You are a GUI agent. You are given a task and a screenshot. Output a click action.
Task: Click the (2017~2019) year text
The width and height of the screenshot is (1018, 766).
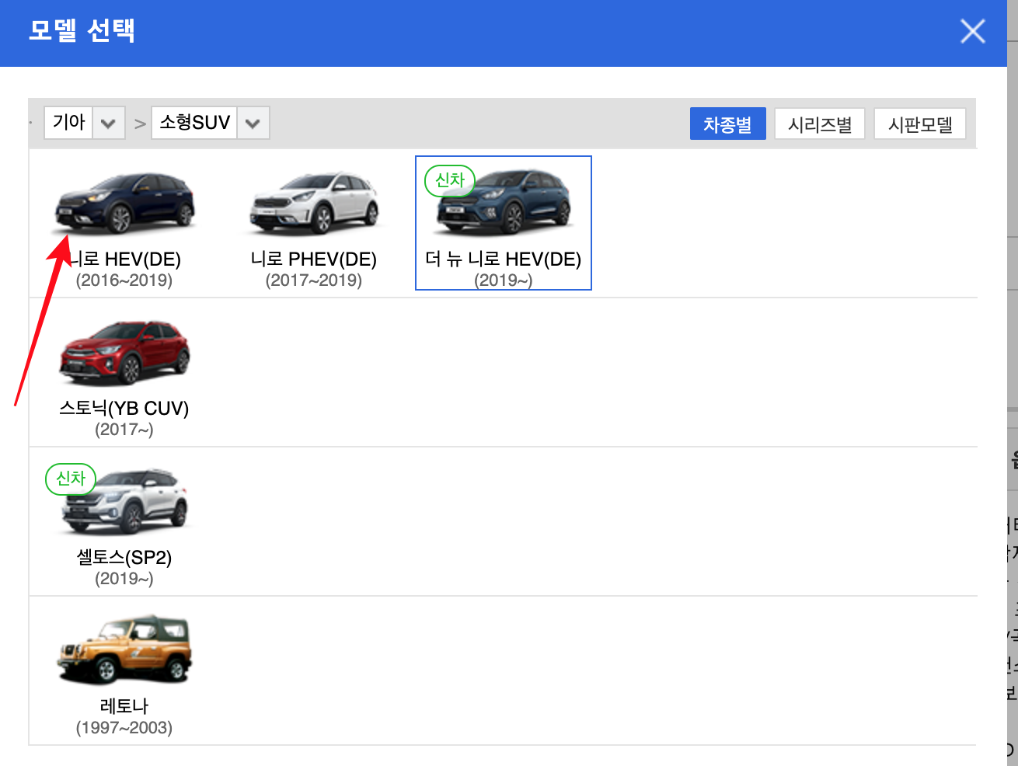tap(314, 280)
